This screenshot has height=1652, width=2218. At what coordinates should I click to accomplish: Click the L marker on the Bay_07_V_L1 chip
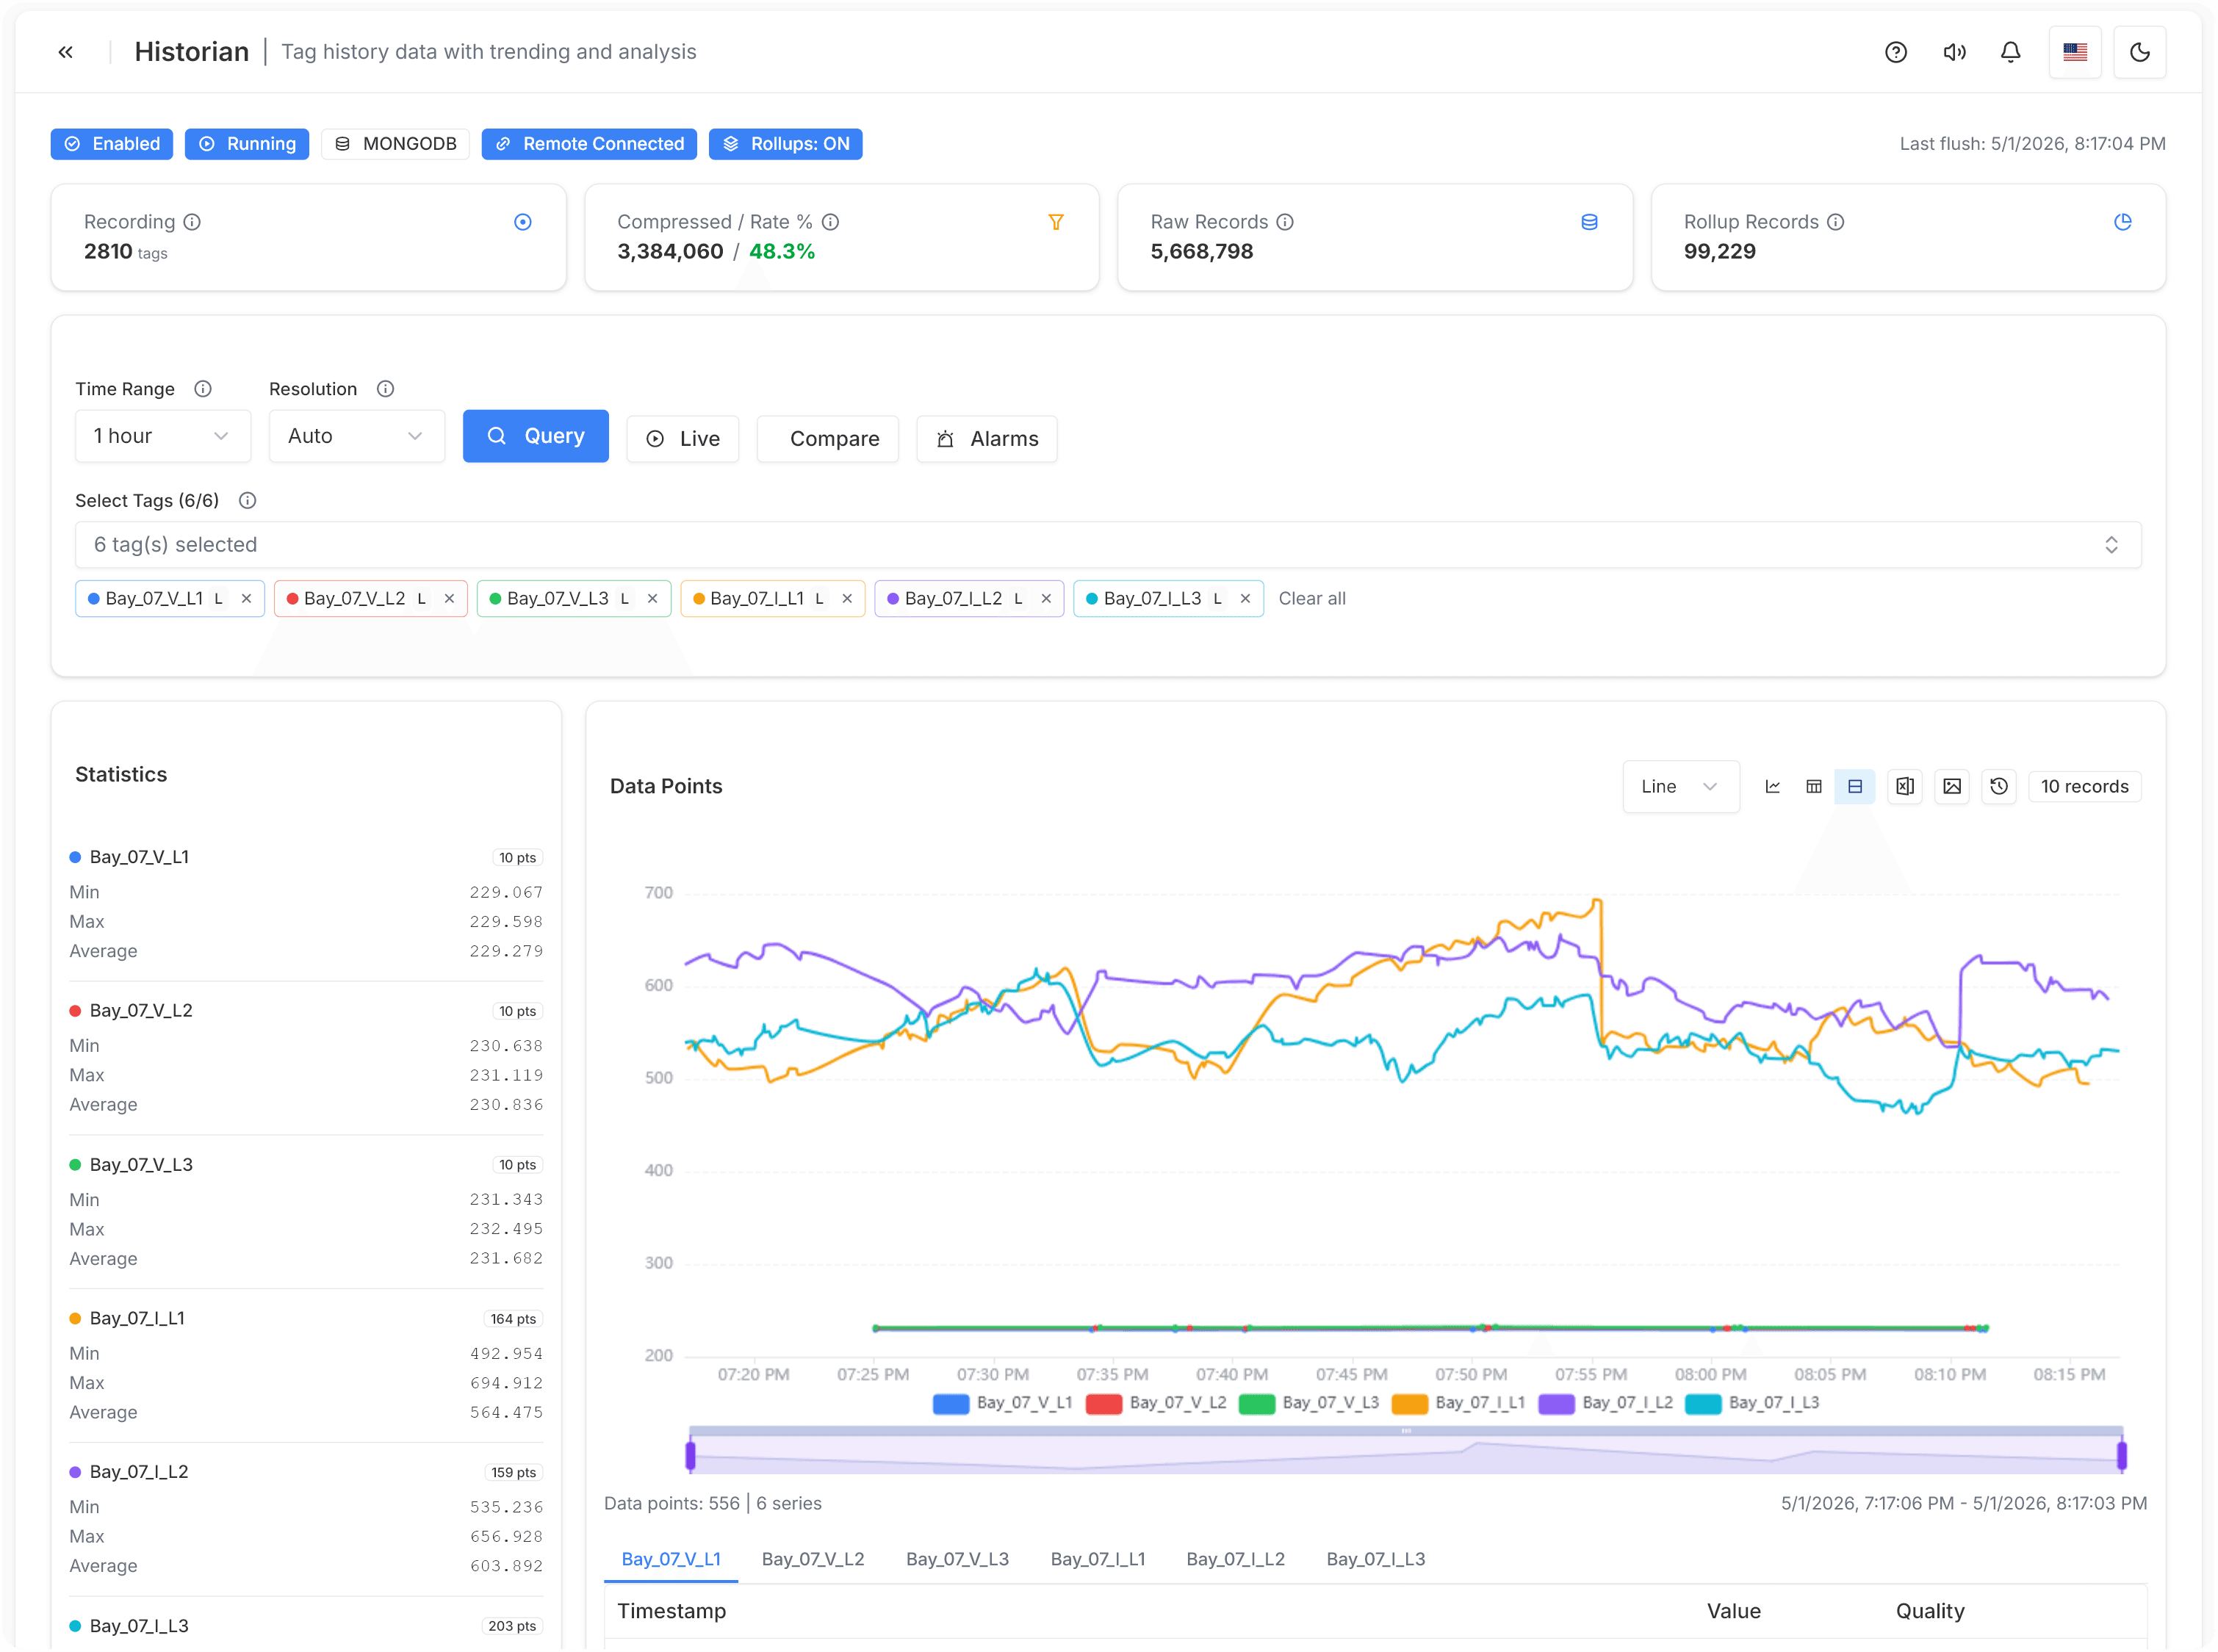[x=218, y=599]
